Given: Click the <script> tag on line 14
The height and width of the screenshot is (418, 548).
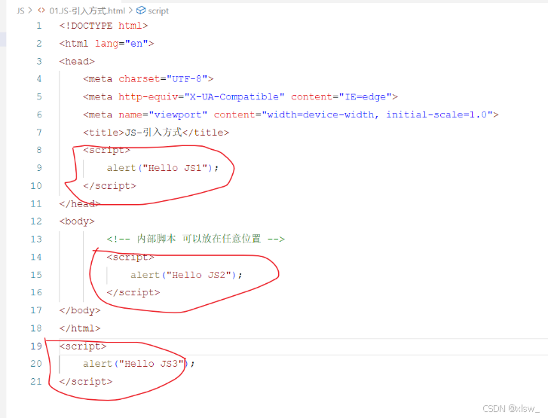Looking at the screenshot, I should click(130, 257).
